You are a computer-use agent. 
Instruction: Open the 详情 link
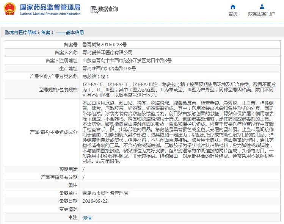click(x=87, y=218)
